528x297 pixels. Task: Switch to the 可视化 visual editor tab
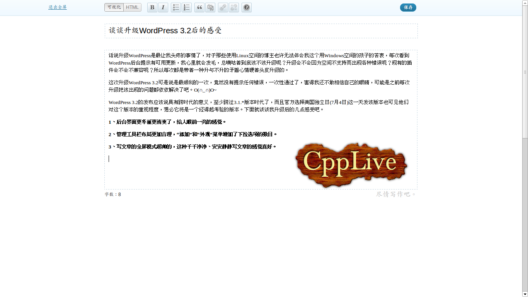114,7
